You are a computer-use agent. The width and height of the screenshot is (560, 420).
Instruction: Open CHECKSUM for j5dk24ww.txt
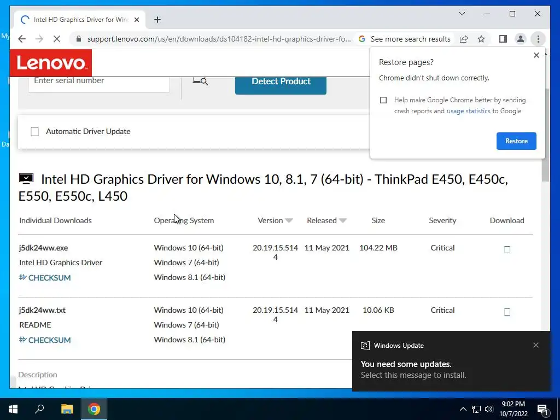[x=45, y=340]
